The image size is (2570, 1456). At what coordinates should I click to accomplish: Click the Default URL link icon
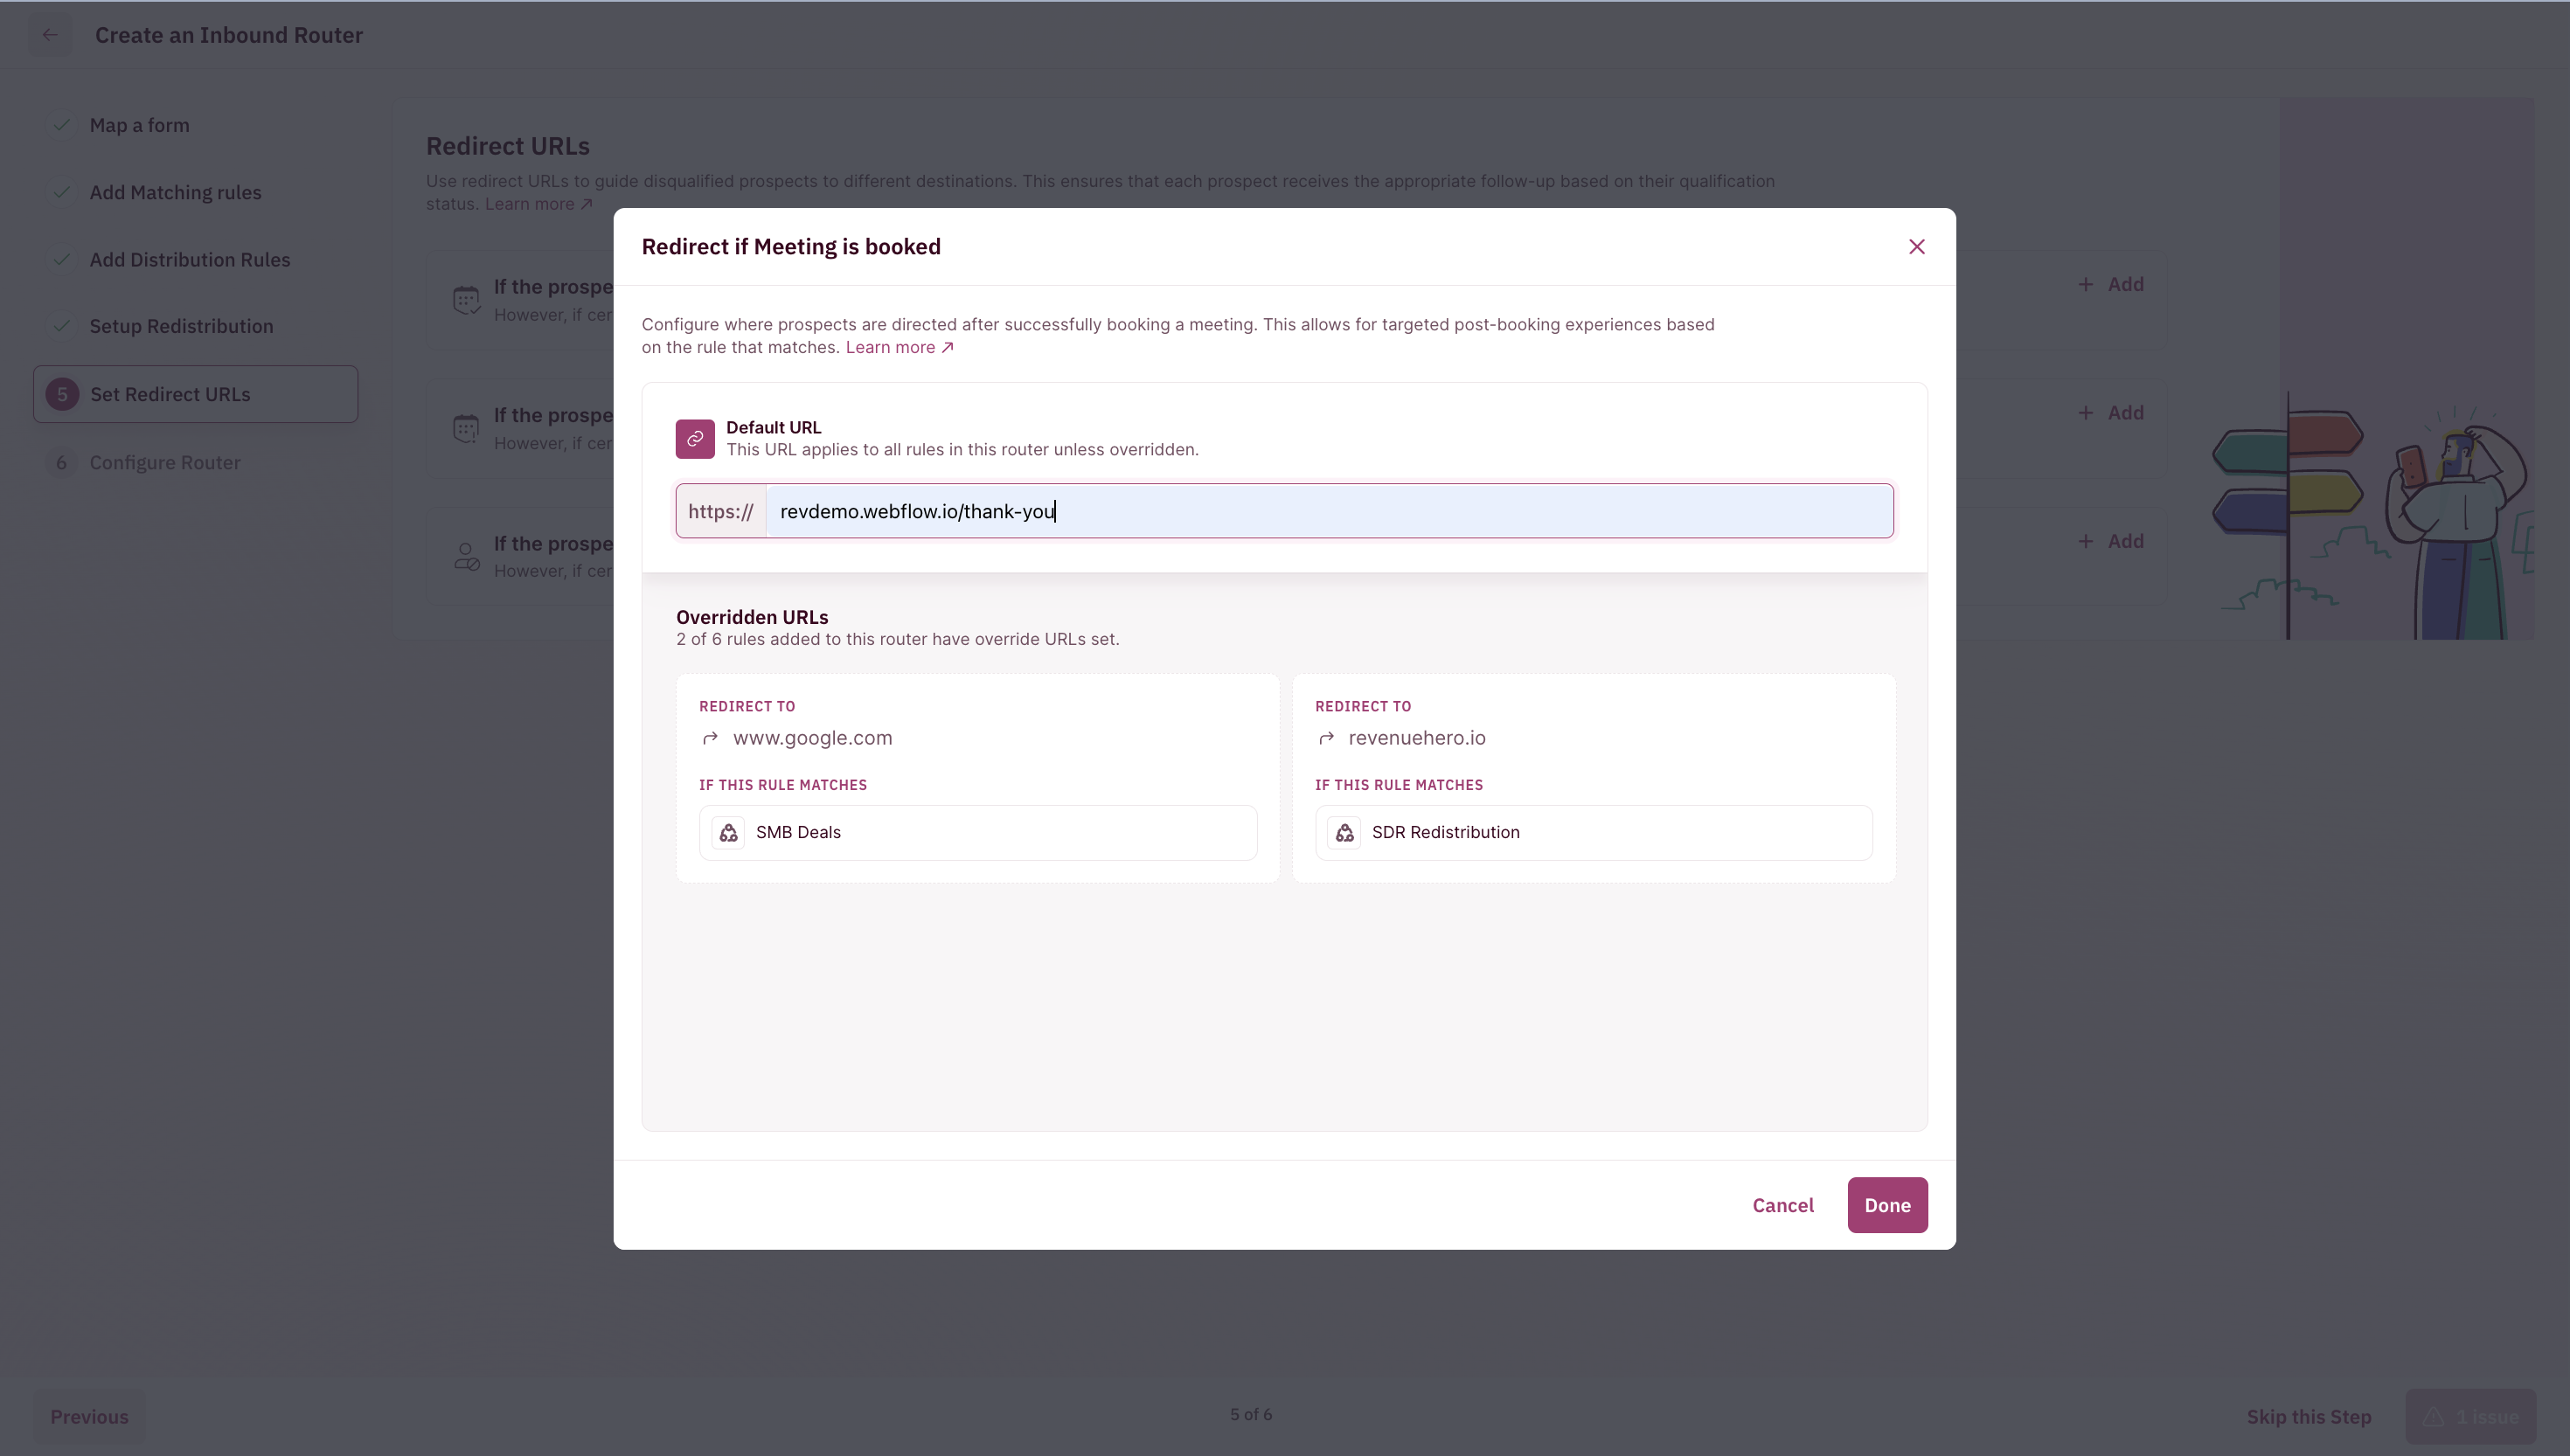click(x=695, y=439)
